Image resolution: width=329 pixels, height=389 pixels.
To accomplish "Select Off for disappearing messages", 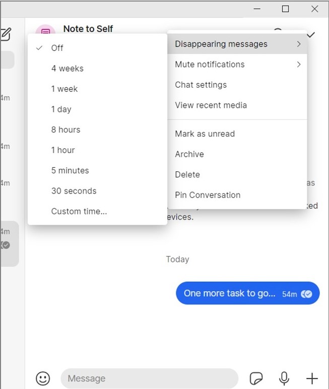I will [x=57, y=48].
